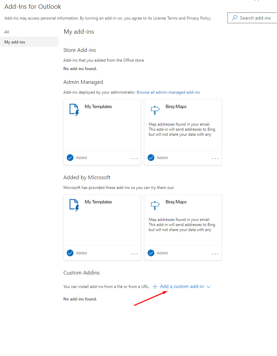Click the Store Add-ins section heading
This screenshot has height=356, width=277.
coord(80,50)
